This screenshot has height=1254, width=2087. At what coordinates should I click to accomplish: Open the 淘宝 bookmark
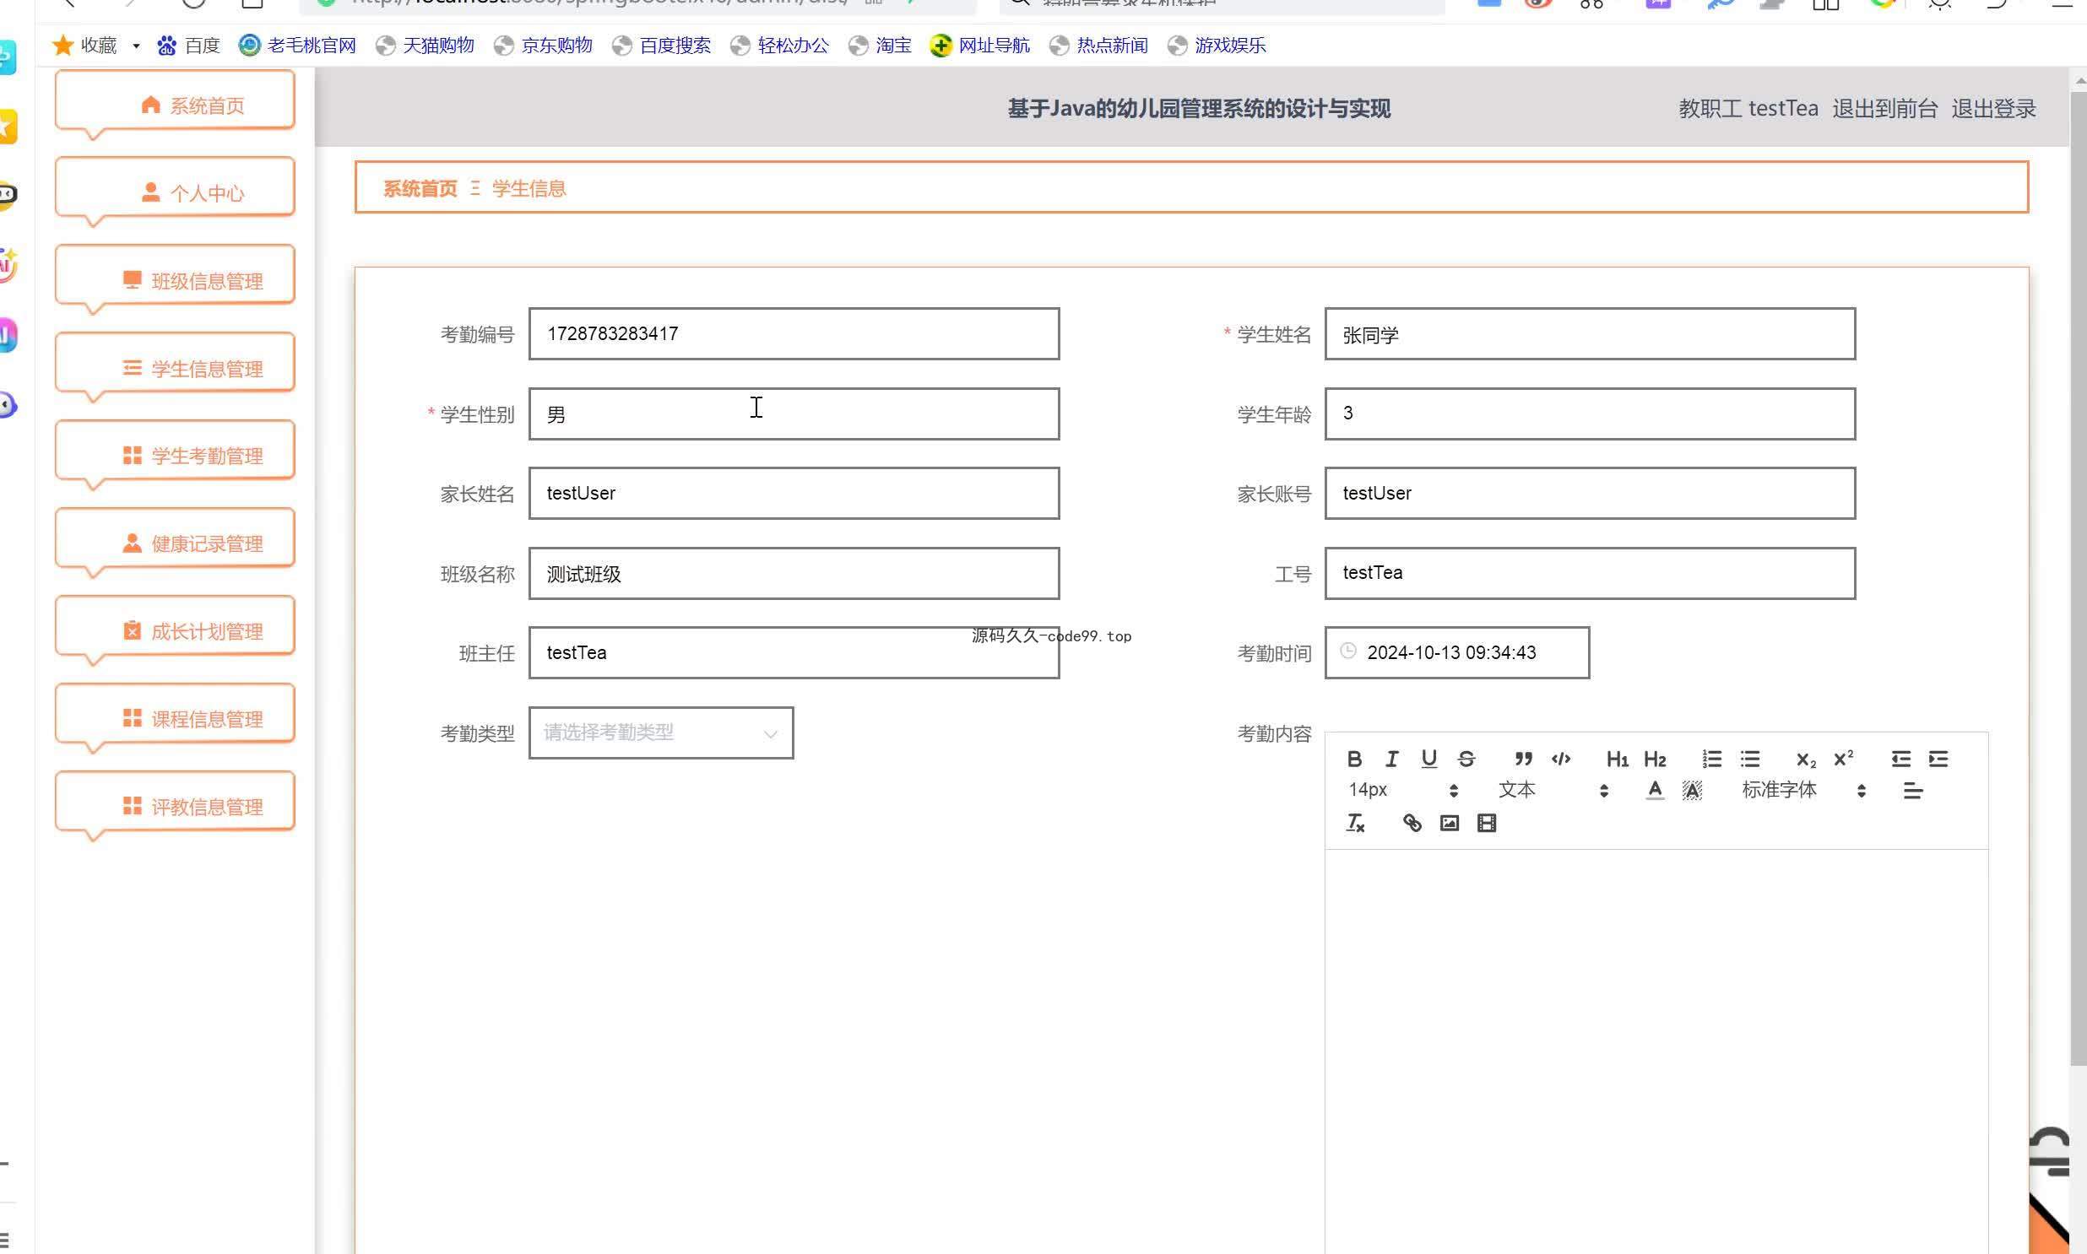click(x=881, y=45)
